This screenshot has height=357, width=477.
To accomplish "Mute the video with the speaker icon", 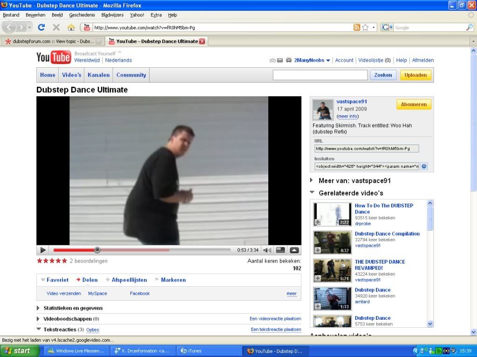I will click(x=267, y=250).
